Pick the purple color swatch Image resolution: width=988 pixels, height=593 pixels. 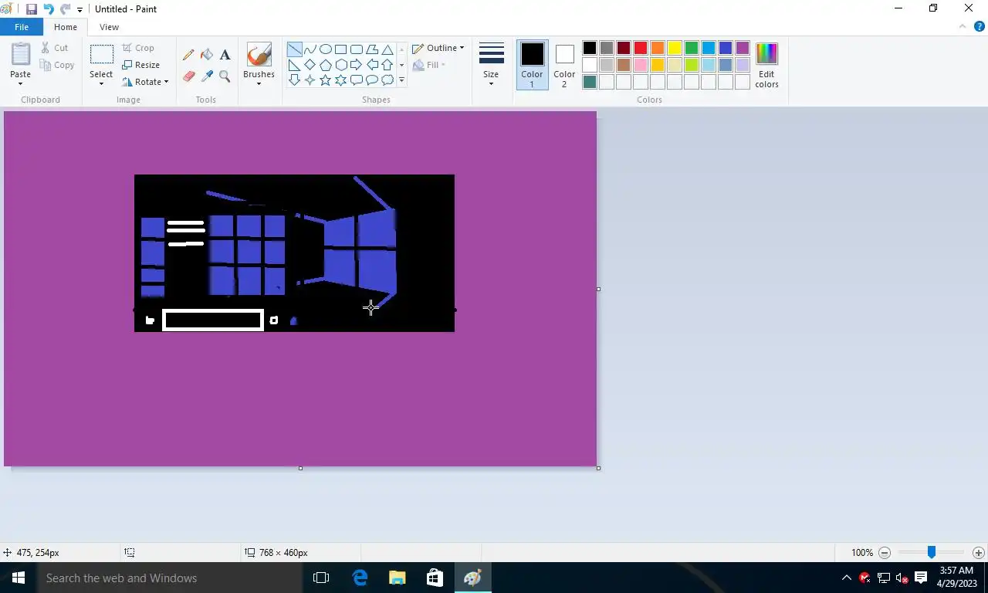(743, 48)
